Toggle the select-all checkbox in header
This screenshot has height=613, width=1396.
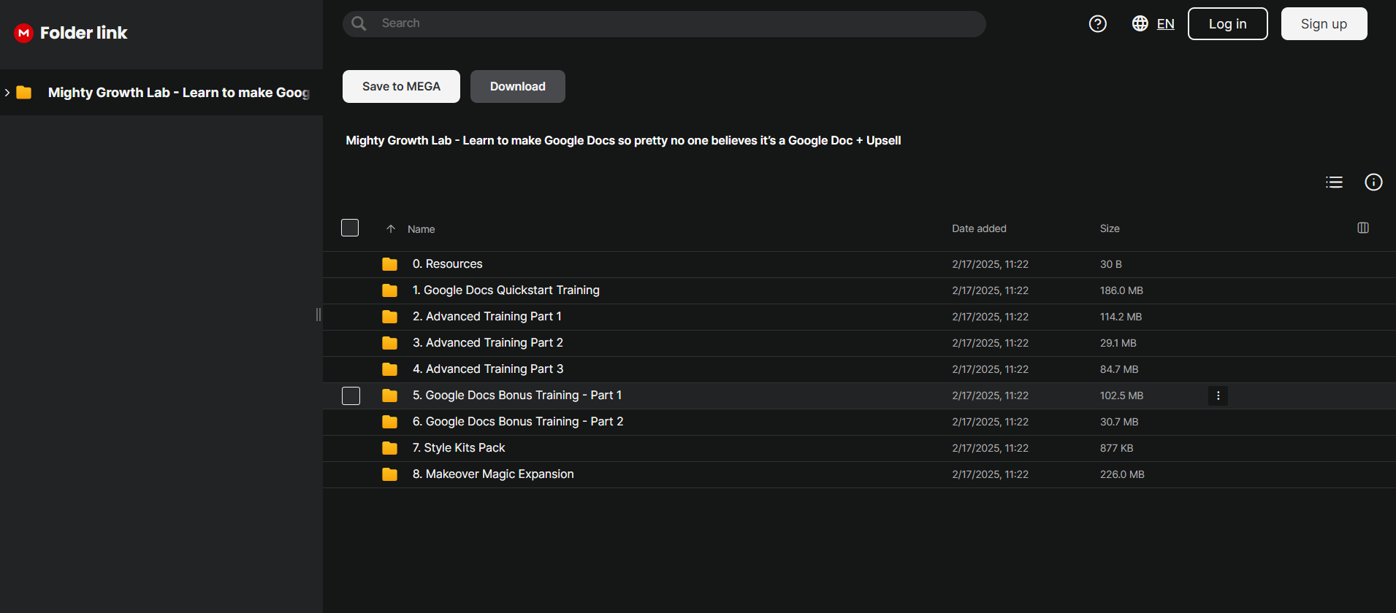(x=350, y=228)
